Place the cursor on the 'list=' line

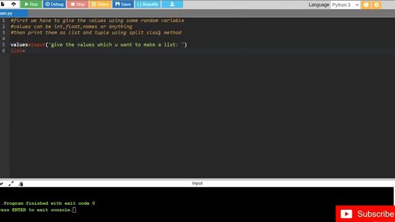[18, 51]
